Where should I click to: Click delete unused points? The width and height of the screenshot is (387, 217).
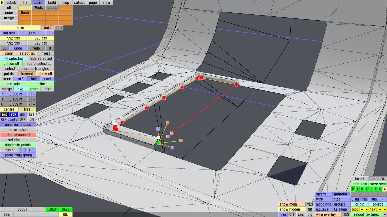[x=18, y=135]
